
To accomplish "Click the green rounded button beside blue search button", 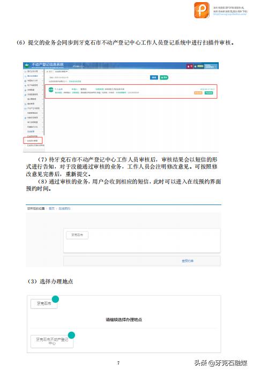I will pyautogui.click(x=164, y=77).
